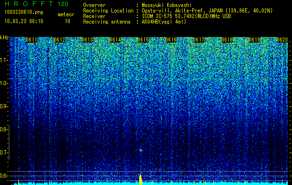Click the 0617 time marker

[199, 40]
